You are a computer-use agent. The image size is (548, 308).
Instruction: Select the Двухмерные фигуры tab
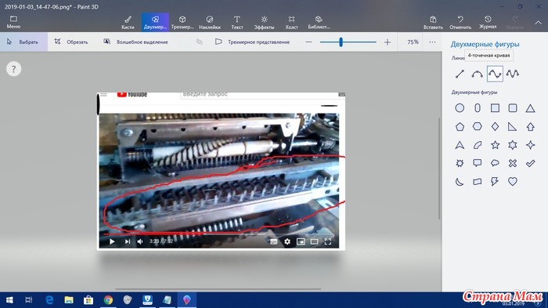[155, 22]
